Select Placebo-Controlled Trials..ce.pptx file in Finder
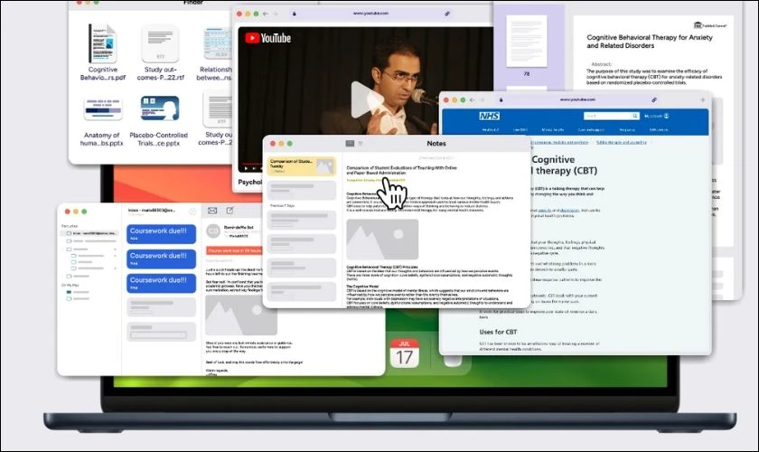This screenshot has height=452, width=759. (x=159, y=121)
